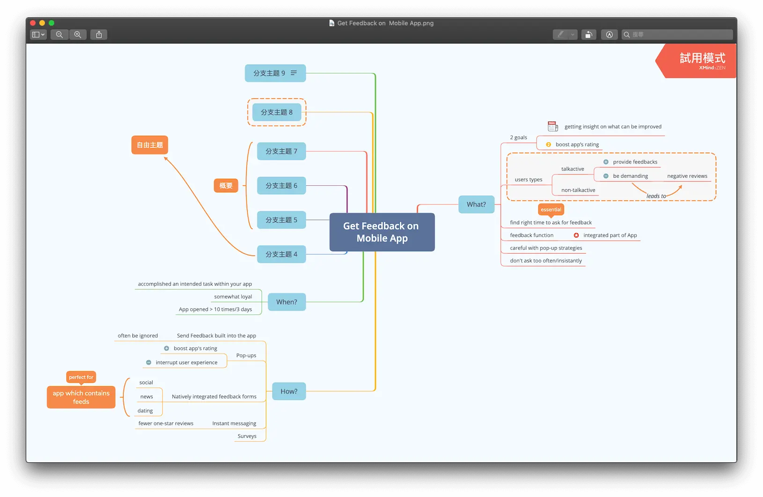The width and height of the screenshot is (763, 497).
Task: Click the app which contains feeds node
Action: coord(81,397)
